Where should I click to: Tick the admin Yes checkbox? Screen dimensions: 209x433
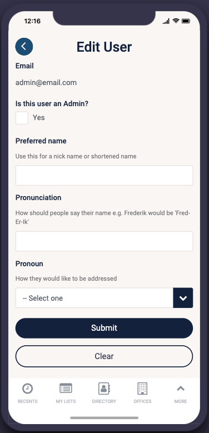tap(22, 118)
